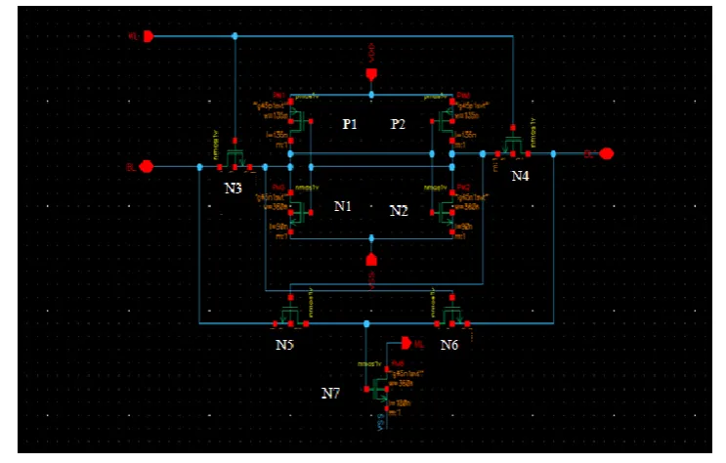
Task: Select the wire junction between N5 and N6
Action: [366, 323]
